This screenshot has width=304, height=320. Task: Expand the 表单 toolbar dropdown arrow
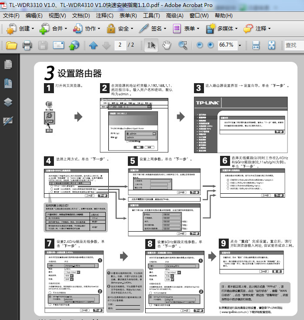pos(198,29)
